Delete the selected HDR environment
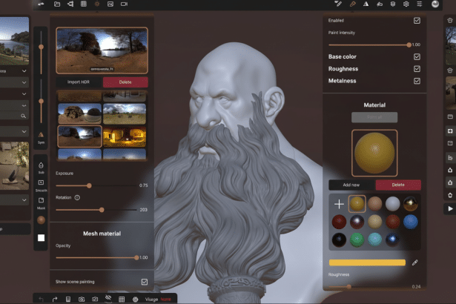Screen dimensions: 456x304 [125, 82]
